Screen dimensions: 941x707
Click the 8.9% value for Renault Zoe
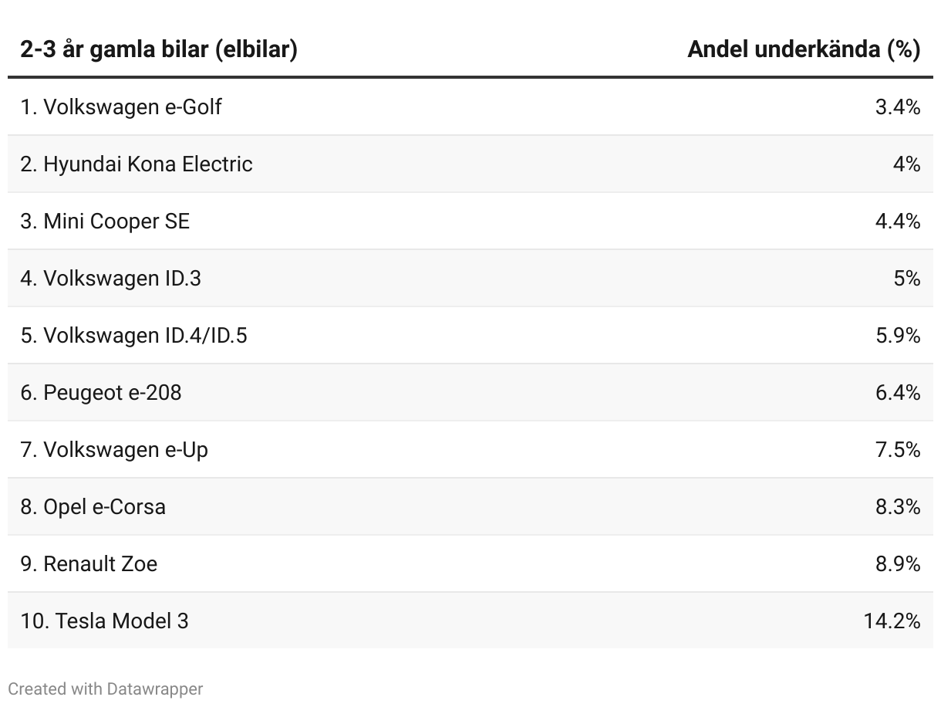click(898, 563)
